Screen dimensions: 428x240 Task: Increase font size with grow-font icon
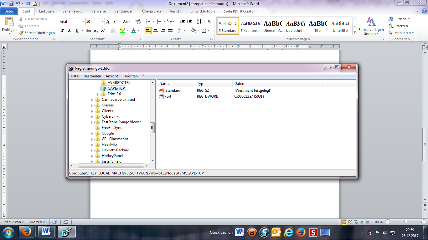click(x=108, y=22)
